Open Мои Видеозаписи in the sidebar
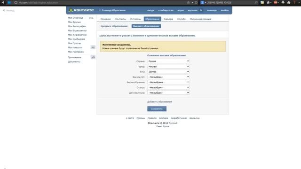Viewport: 301px width, 169px height. pos(77,31)
